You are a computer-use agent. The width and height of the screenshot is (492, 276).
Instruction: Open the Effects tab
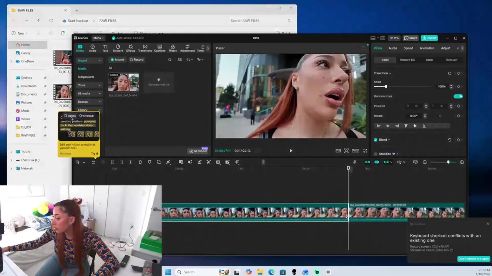click(x=131, y=48)
